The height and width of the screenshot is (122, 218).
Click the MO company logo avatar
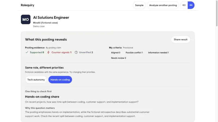26,20
